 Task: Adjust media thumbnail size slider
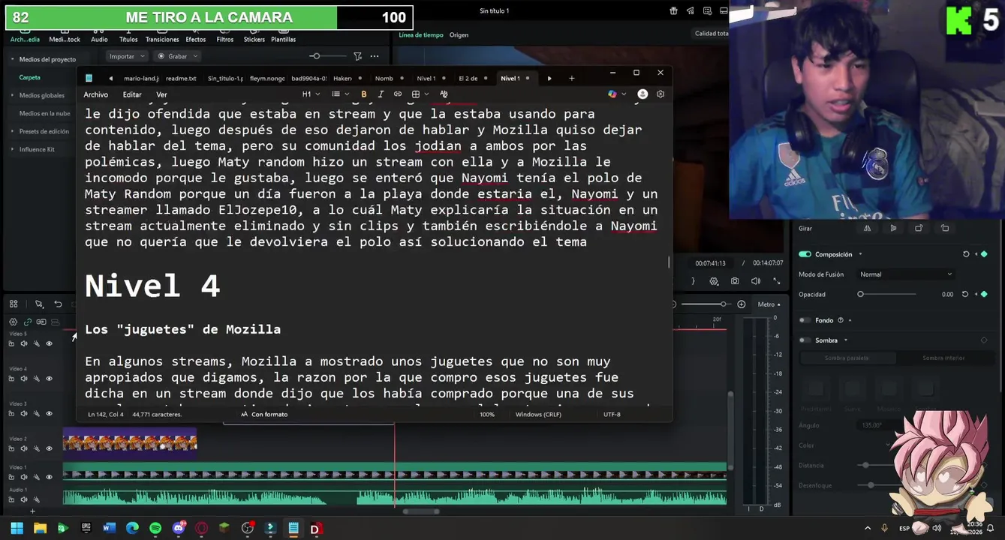click(x=328, y=56)
